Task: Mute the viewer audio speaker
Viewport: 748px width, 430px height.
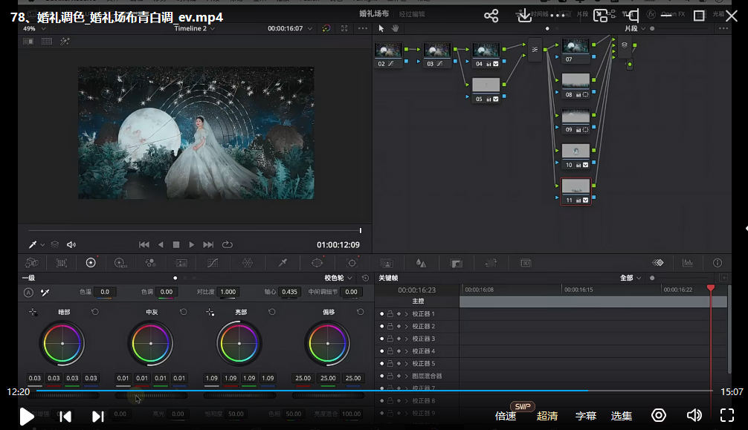Action: [71, 244]
